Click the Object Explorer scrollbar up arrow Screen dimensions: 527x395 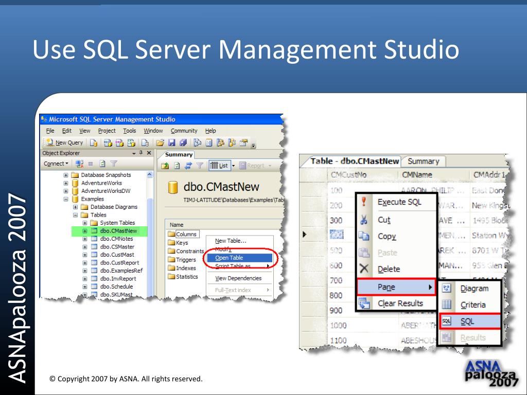coord(150,175)
